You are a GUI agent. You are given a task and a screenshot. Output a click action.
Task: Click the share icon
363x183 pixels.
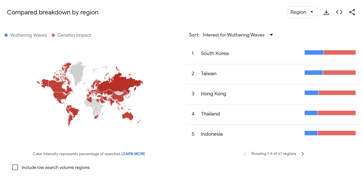click(352, 12)
